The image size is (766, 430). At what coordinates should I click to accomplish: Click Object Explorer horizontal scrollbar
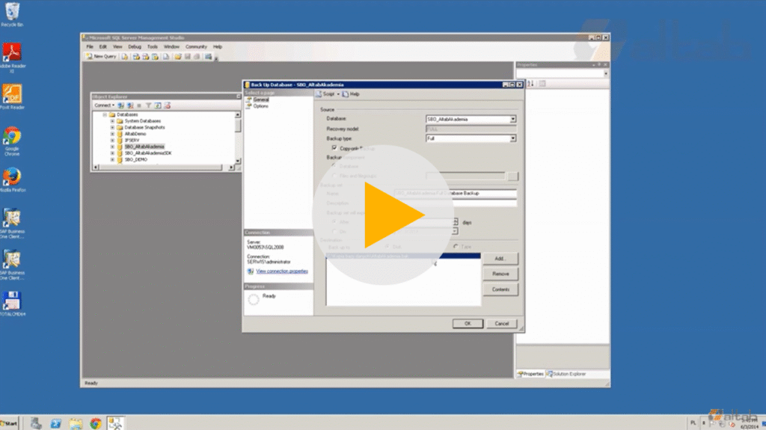click(163, 168)
